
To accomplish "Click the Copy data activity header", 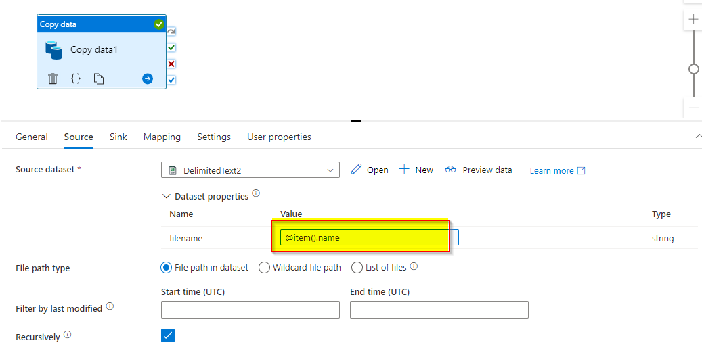I will (102, 24).
